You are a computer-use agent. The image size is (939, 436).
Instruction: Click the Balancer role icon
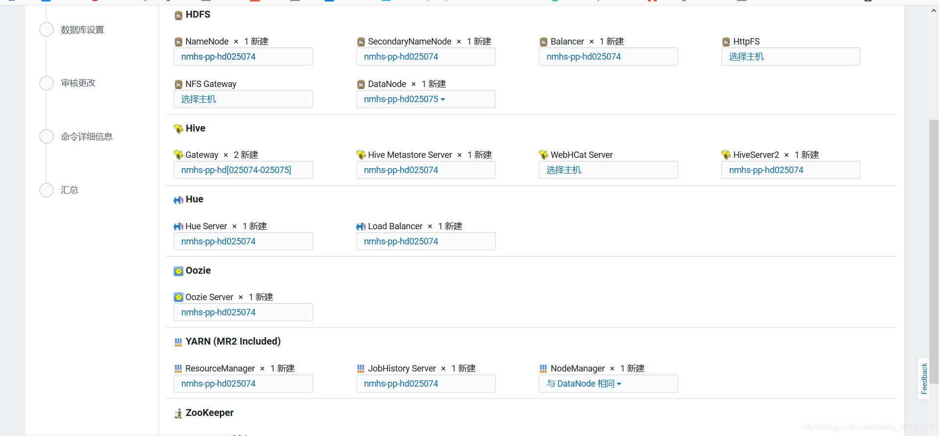(x=544, y=42)
